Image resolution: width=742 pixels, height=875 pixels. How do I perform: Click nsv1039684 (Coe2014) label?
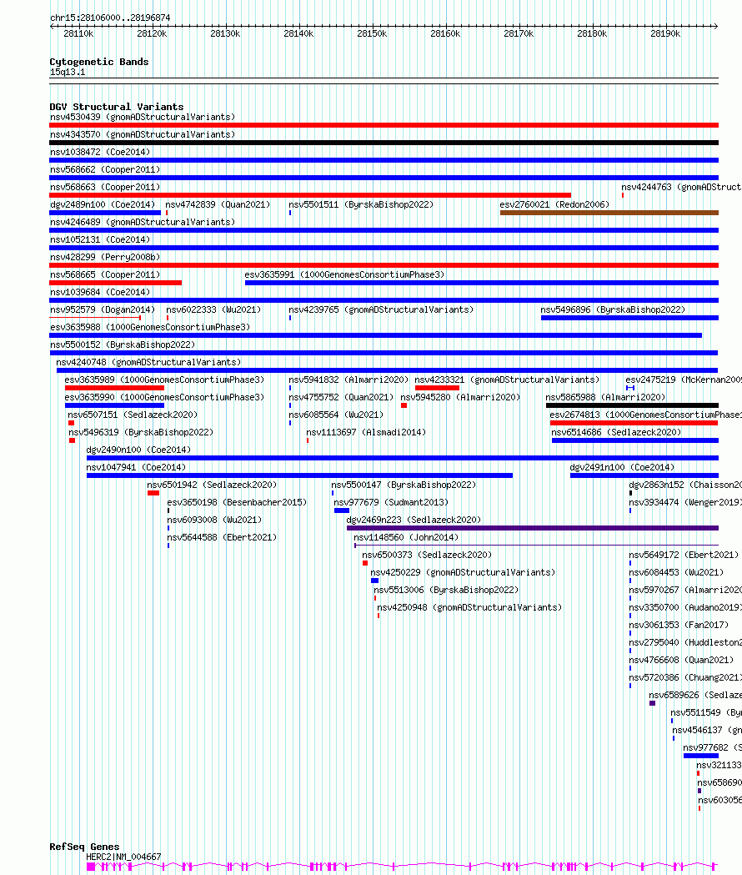click(100, 293)
